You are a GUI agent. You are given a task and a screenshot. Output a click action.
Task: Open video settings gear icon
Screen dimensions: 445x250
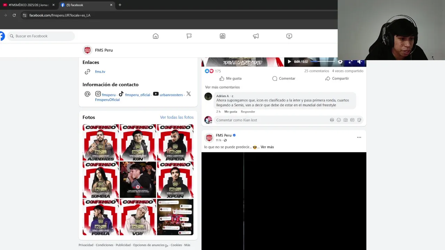[340, 62]
